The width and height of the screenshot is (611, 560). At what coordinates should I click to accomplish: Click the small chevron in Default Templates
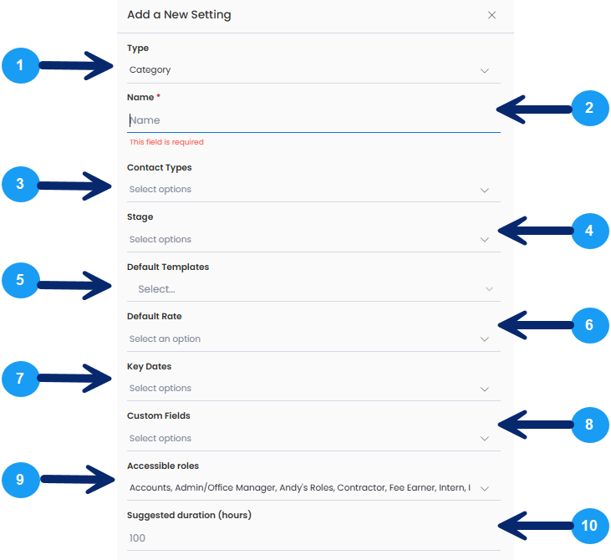click(x=489, y=289)
